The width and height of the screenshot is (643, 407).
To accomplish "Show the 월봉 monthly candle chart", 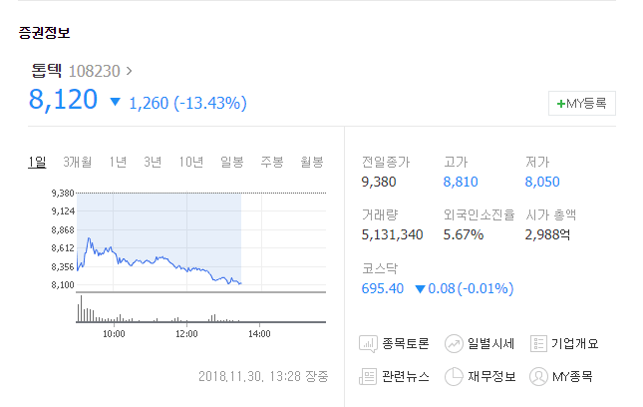I will pos(312,162).
